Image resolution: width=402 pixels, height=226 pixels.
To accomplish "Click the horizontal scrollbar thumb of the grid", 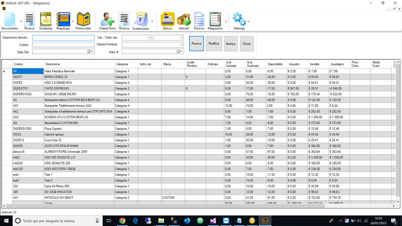I will 165,206.
